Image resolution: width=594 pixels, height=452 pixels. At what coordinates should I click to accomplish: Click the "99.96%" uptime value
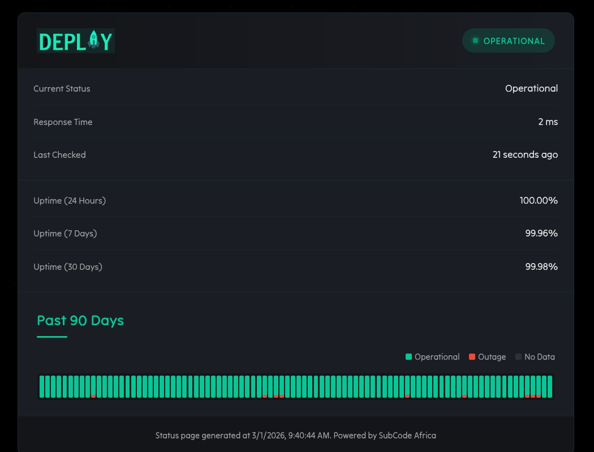click(x=541, y=234)
